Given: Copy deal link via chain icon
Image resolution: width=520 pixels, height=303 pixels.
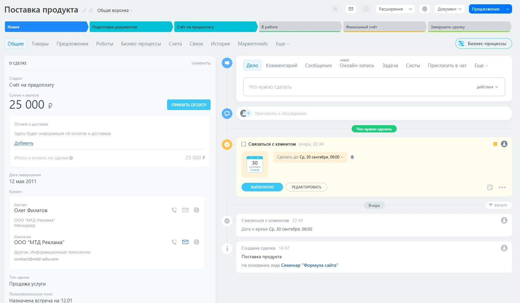Looking at the screenshot, I should pos(91,11).
